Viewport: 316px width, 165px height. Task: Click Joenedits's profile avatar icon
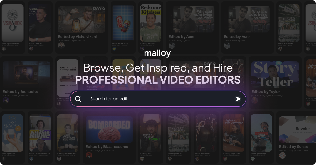tap(6, 100)
